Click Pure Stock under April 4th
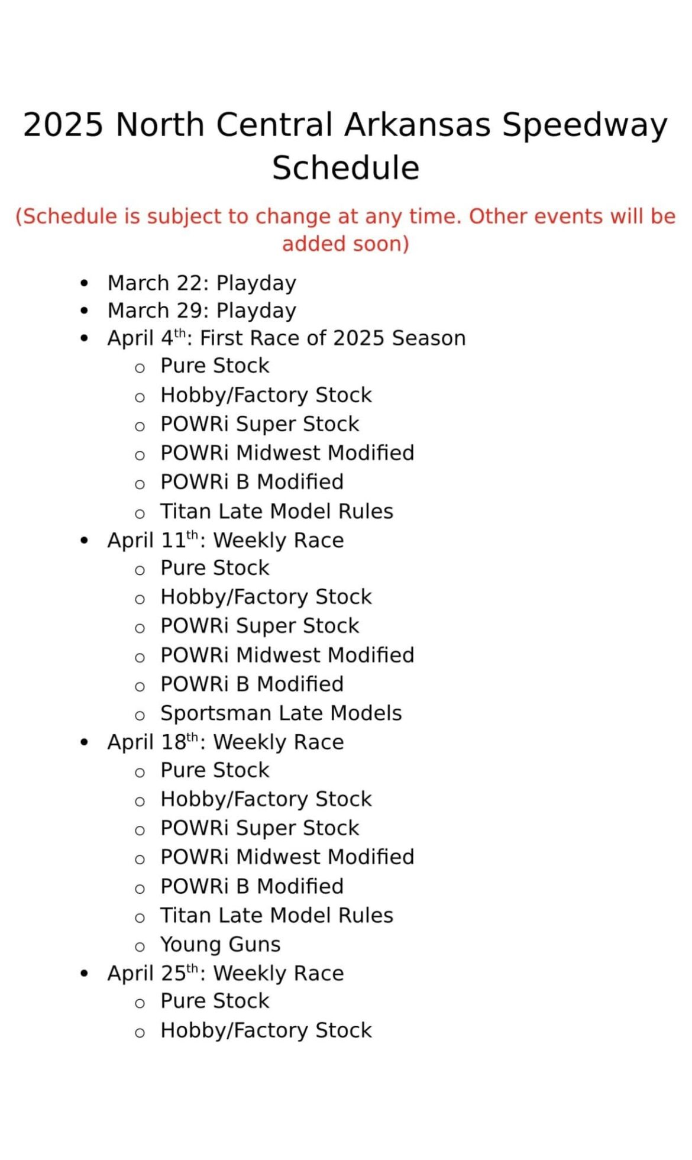 coord(215,366)
